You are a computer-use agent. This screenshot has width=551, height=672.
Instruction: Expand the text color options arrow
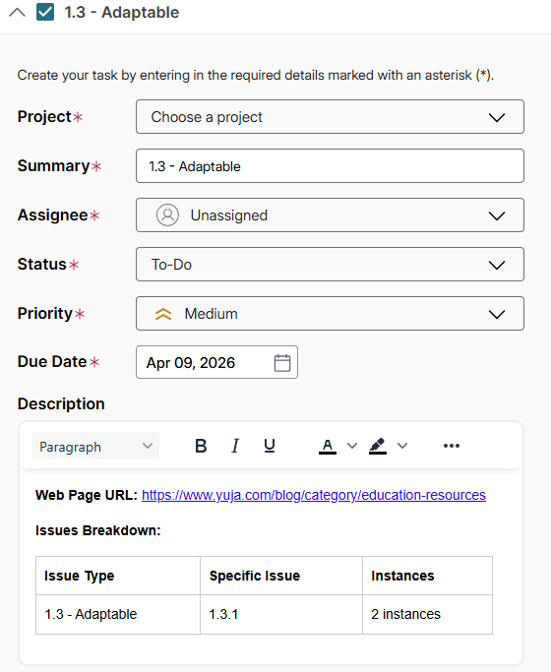coord(352,446)
